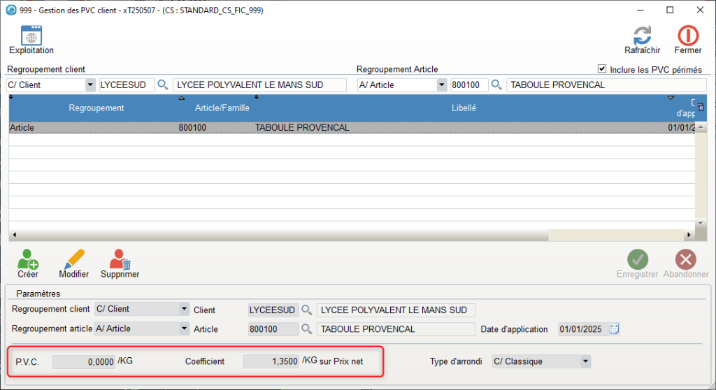
Task: Click the Abandonner cancel button
Action: (x=686, y=263)
